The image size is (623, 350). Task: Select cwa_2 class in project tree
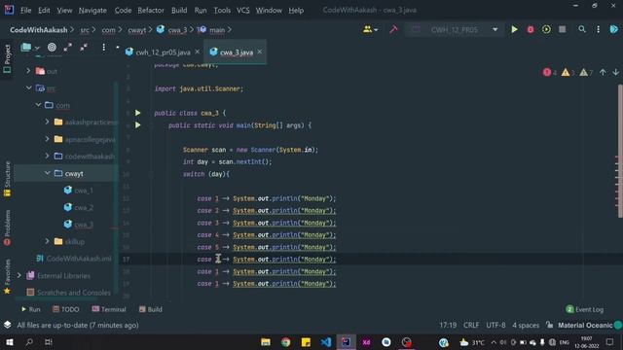pyautogui.click(x=79, y=207)
